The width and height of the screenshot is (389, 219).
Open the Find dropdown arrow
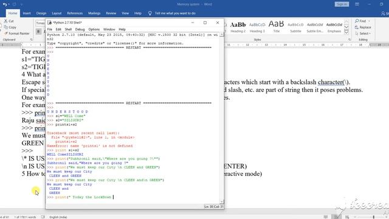[x=369, y=21]
